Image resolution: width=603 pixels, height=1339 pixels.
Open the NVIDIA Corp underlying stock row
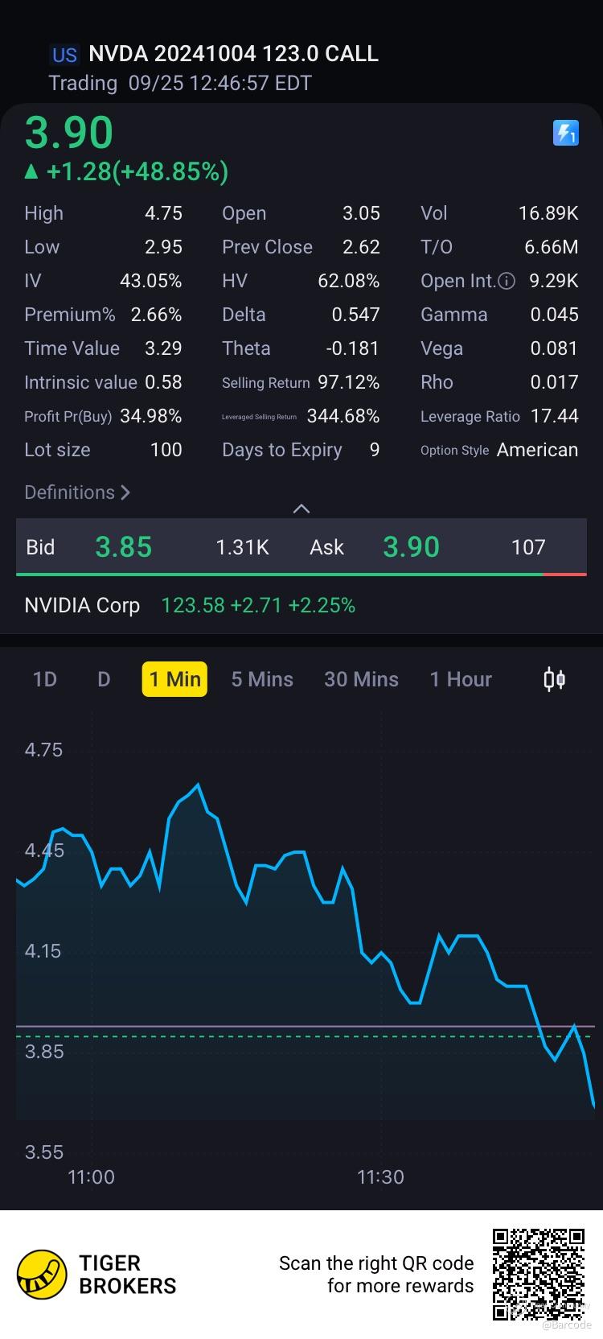(190, 605)
